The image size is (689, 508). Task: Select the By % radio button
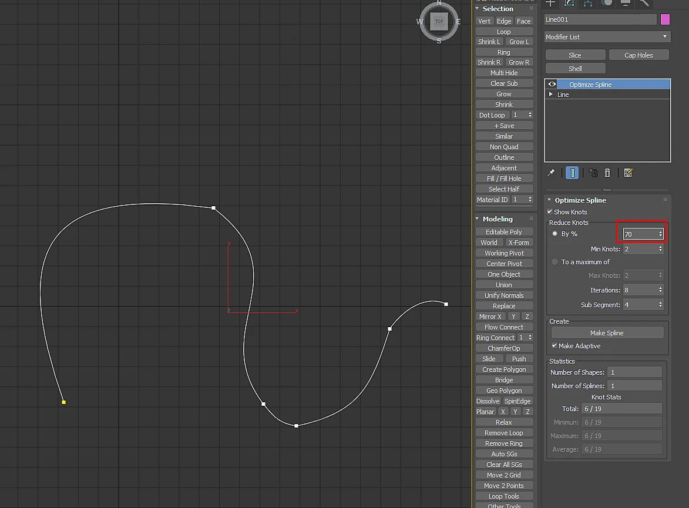554,234
